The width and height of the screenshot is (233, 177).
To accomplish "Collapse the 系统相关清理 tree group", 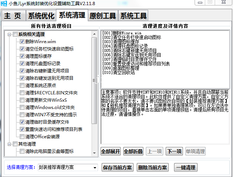I will (9, 34).
